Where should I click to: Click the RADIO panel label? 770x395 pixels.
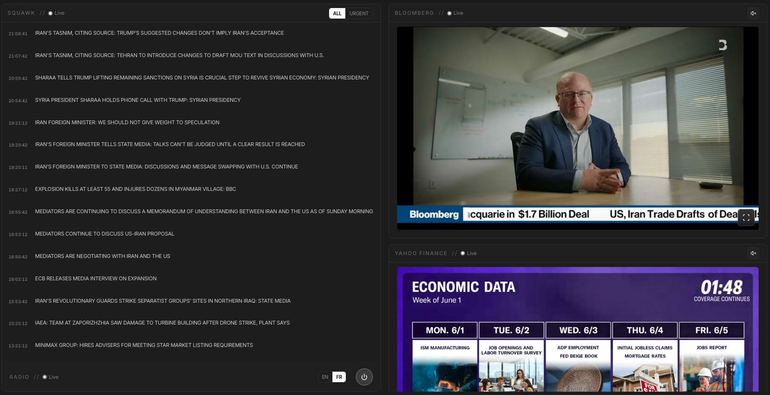[19, 377]
